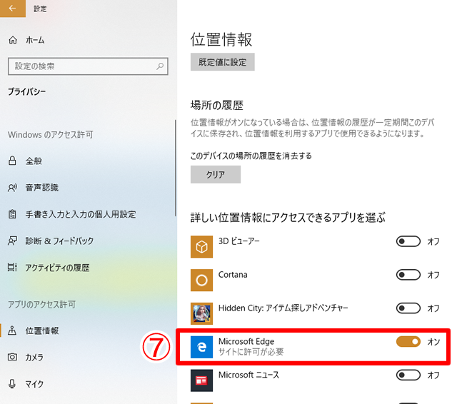This screenshot has height=404, width=457.
Task: Click the Hidden City app name
Action: click(283, 308)
